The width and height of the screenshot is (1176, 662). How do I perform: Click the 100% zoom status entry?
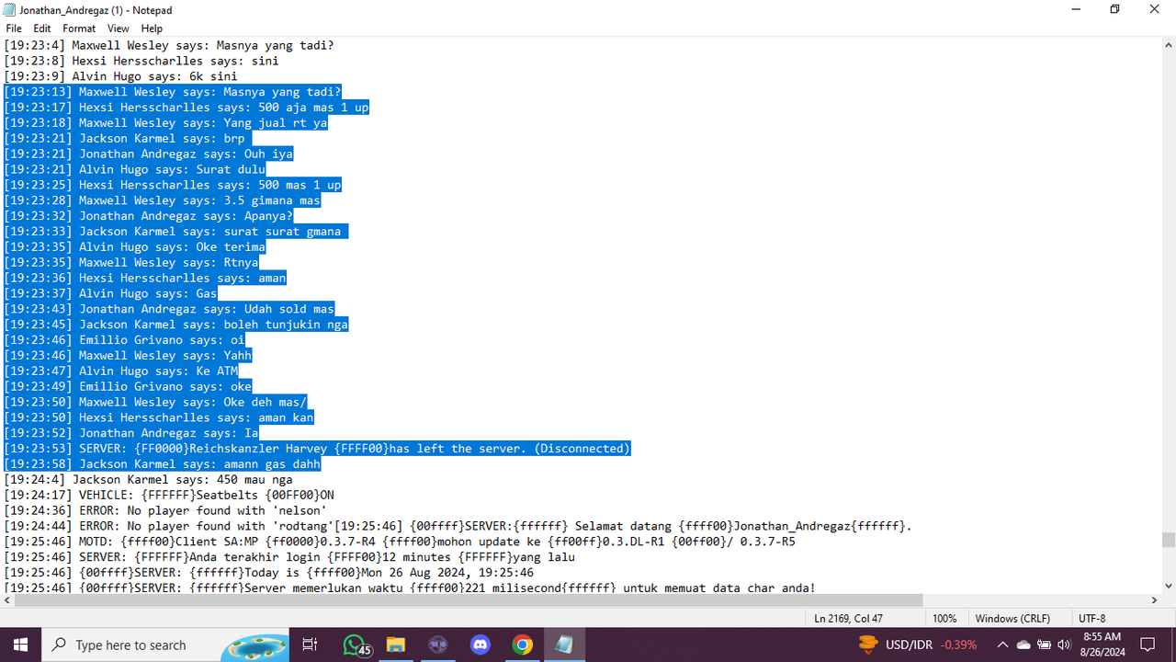(944, 619)
